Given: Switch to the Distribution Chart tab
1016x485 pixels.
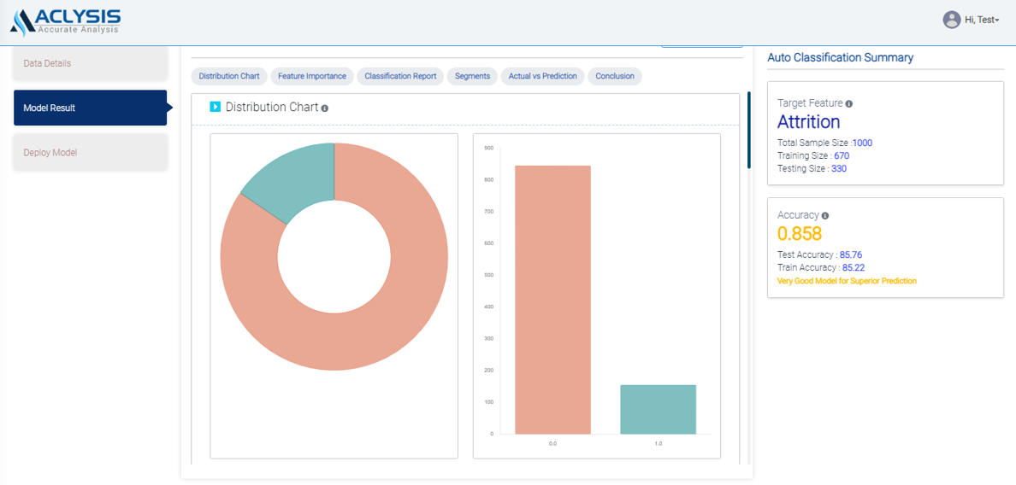Looking at the screenshot, I should [229, 76].
